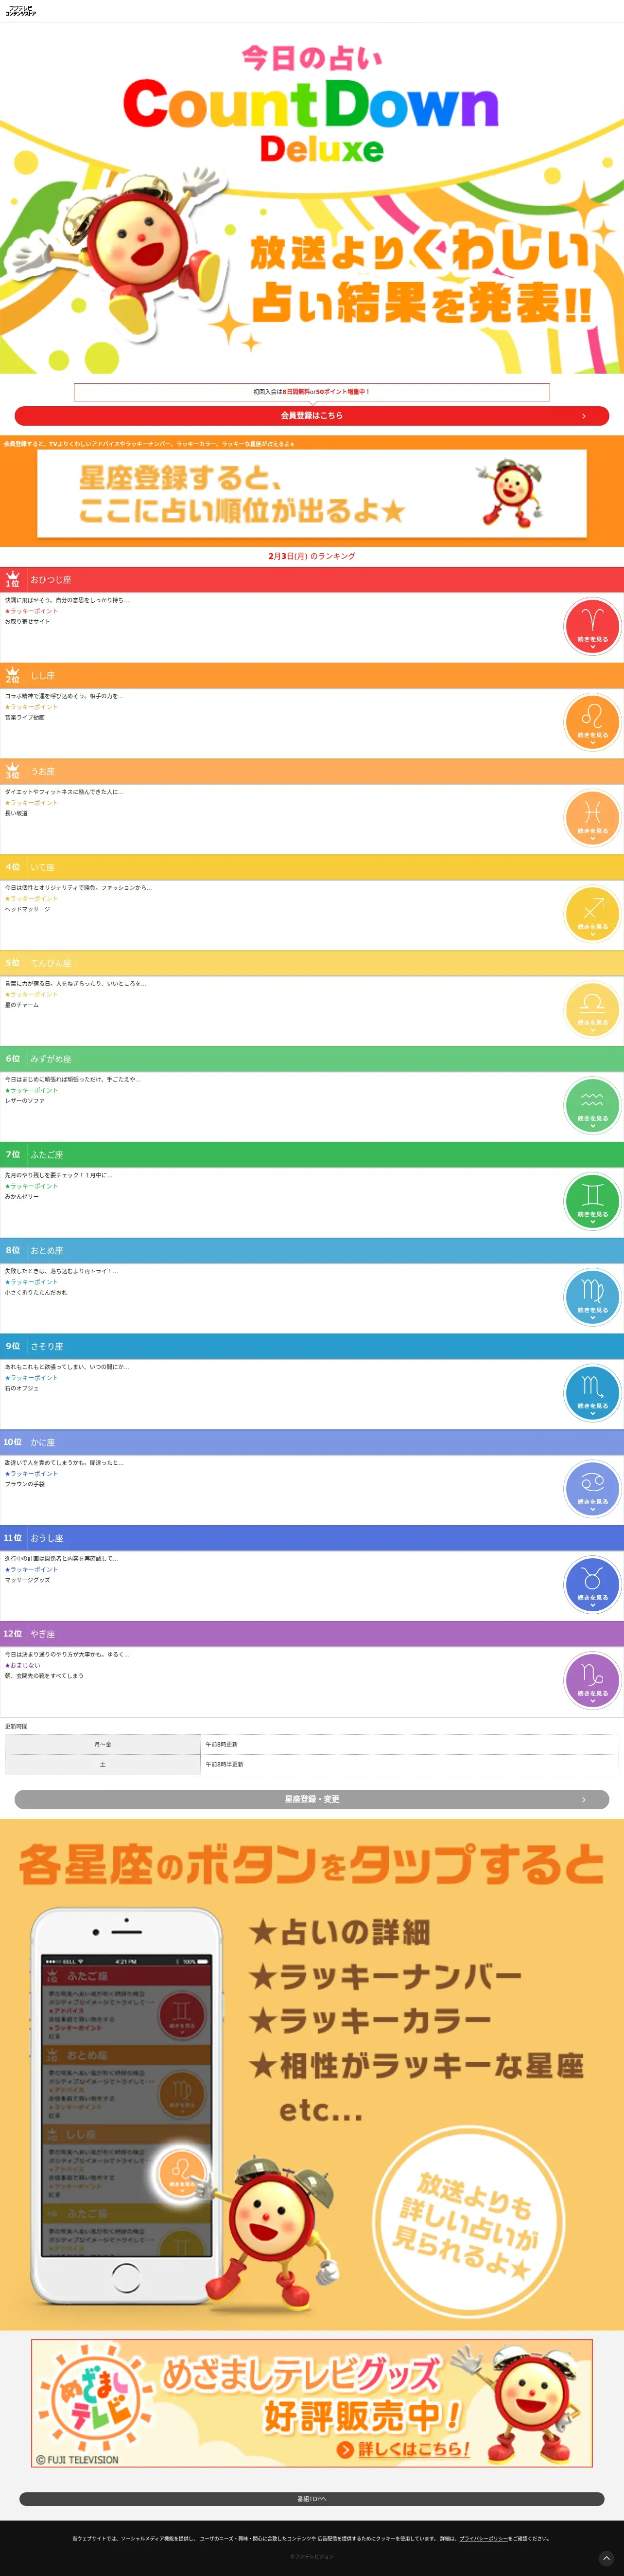
Task: Open the Sagittarius (いて座) arrow icon
Action: (x=592, y=914)
